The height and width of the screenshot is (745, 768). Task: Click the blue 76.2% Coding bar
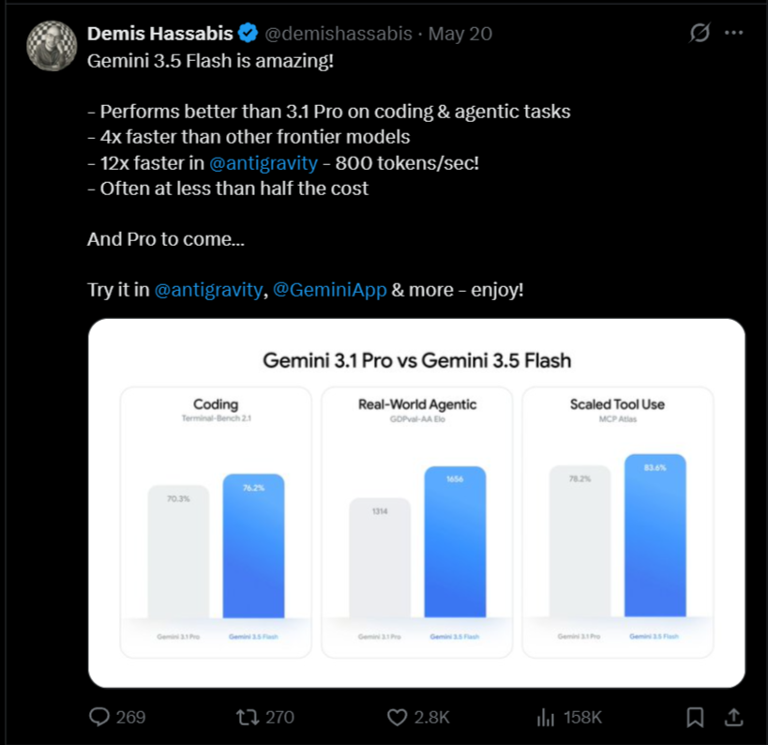coord(254,545)
